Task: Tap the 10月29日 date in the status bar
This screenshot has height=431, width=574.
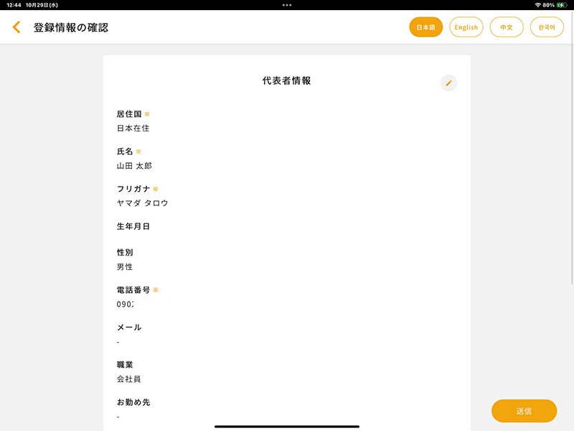Action: pos(41,6)
